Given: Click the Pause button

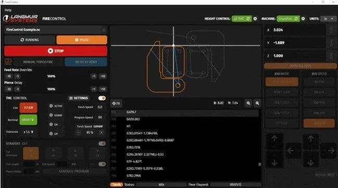Looking at the screenshot, I should click(x=82, y=40).
